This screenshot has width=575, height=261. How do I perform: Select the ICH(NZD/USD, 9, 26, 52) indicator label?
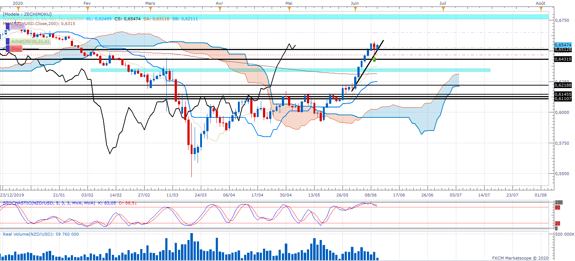coord(29,19)
